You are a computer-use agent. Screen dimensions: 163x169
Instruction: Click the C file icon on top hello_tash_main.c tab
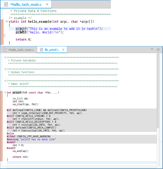[x=6, y=4]
